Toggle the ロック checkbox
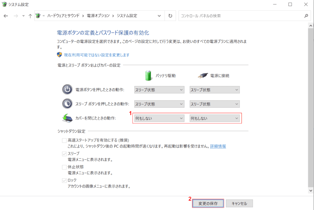The height and width of the screenshot is (210, 314). [64, 180]
